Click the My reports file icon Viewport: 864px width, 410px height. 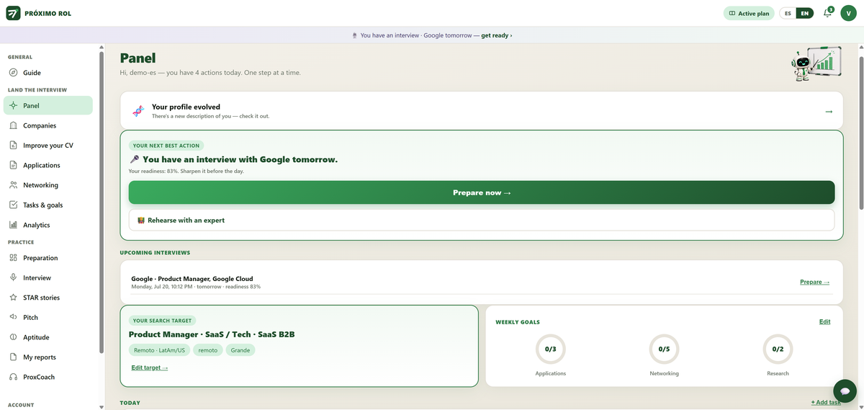click(14, 357)
